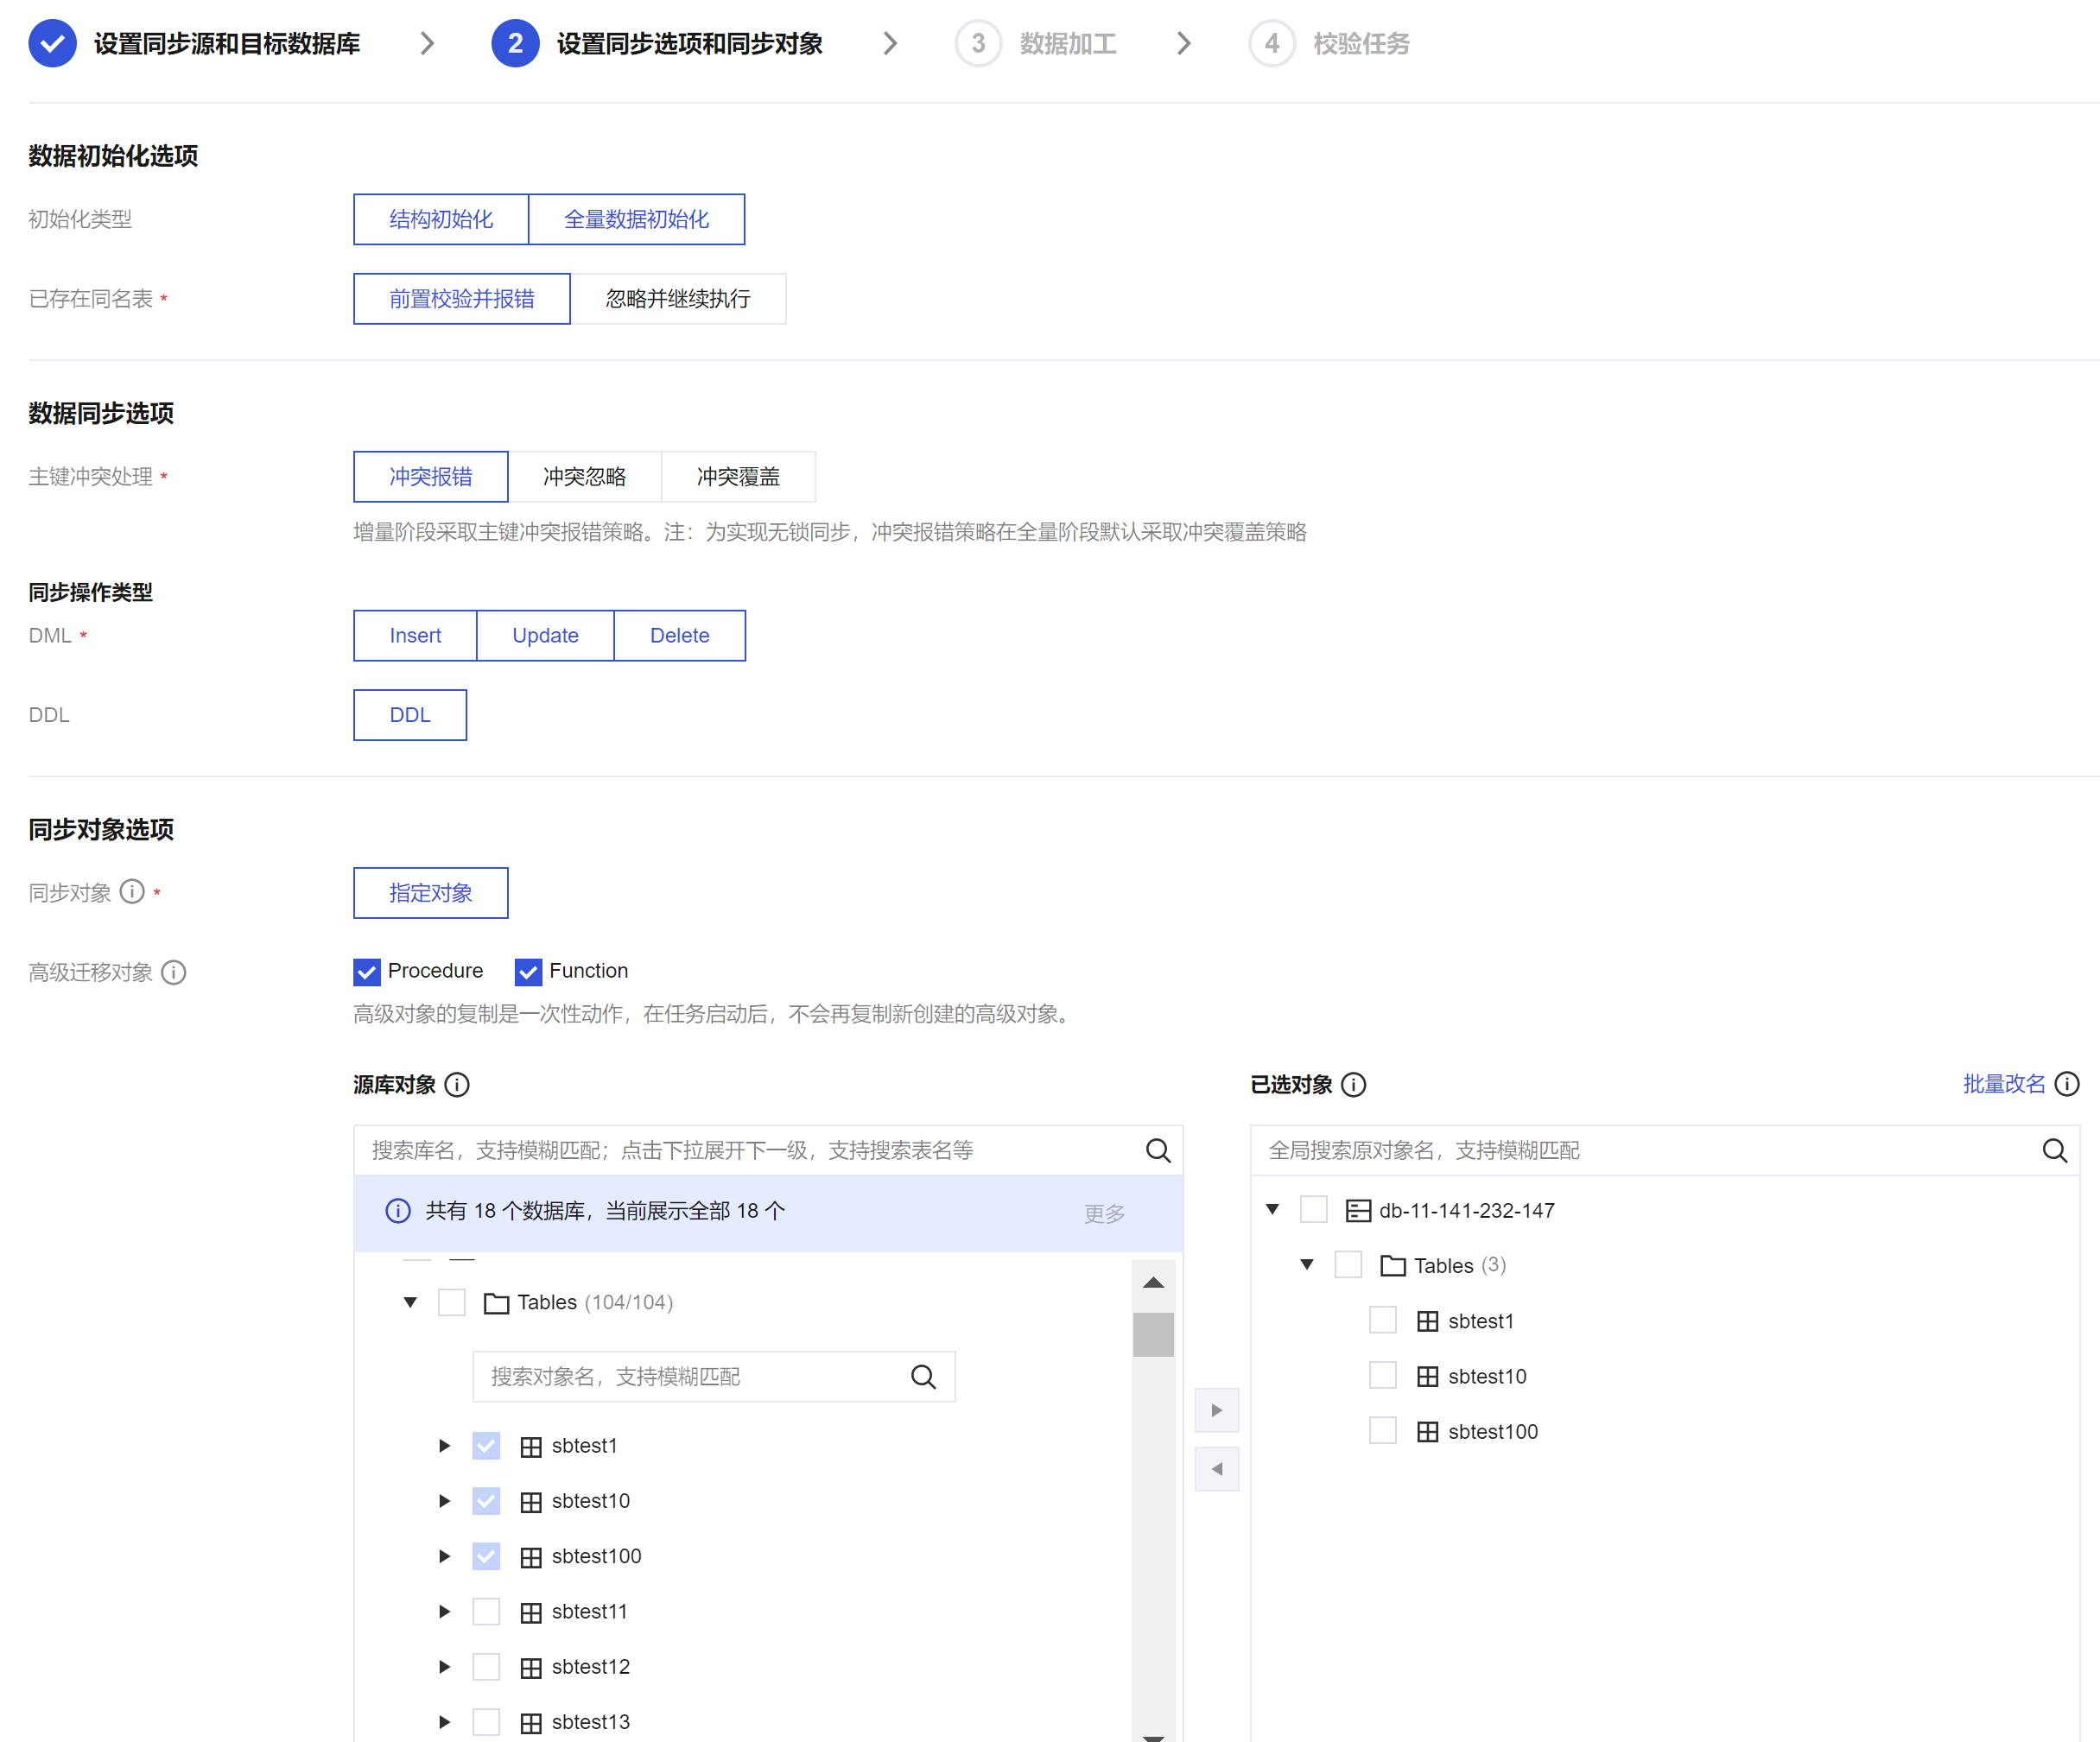Uncheck the Function checkbox
2100x1742 pixels.
(x=528, y=972)
